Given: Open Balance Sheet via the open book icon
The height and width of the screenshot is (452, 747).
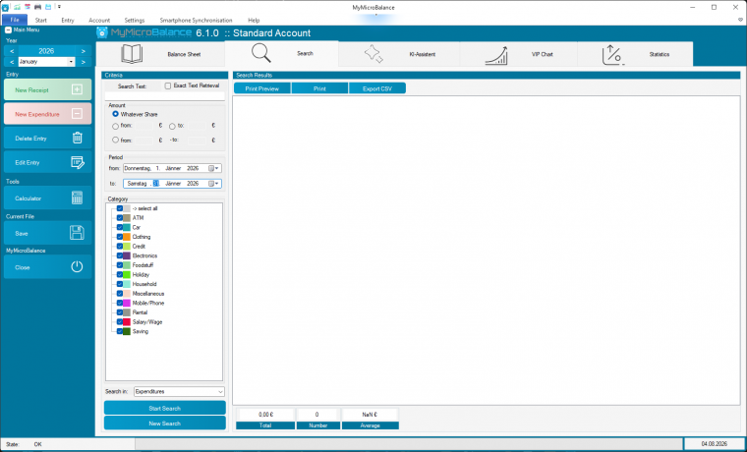Looking at the screenshot, I should click(132, 54).
